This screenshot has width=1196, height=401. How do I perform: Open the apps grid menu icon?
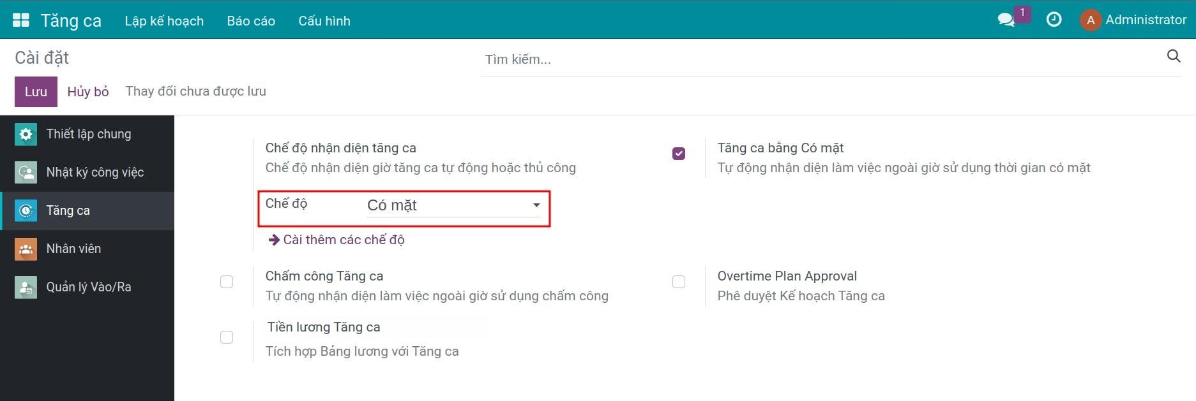[21, 20]
